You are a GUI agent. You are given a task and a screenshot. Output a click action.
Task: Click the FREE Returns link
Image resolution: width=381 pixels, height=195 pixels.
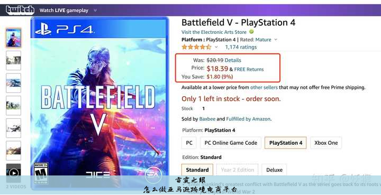pos(249,69)
